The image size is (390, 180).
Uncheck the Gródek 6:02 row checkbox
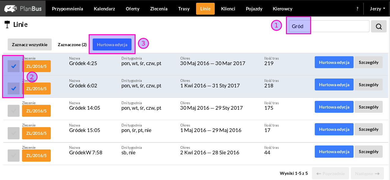(13, 88)
